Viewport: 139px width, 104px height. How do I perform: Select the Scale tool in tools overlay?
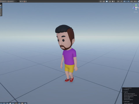click(x=1, y=11)
